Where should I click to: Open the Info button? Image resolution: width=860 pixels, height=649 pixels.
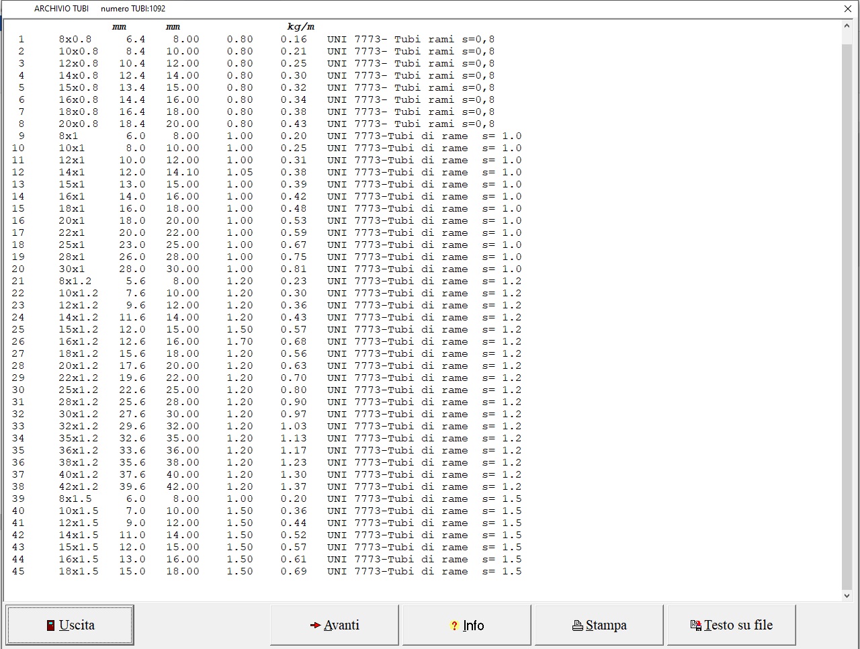[x=467, y=625]
